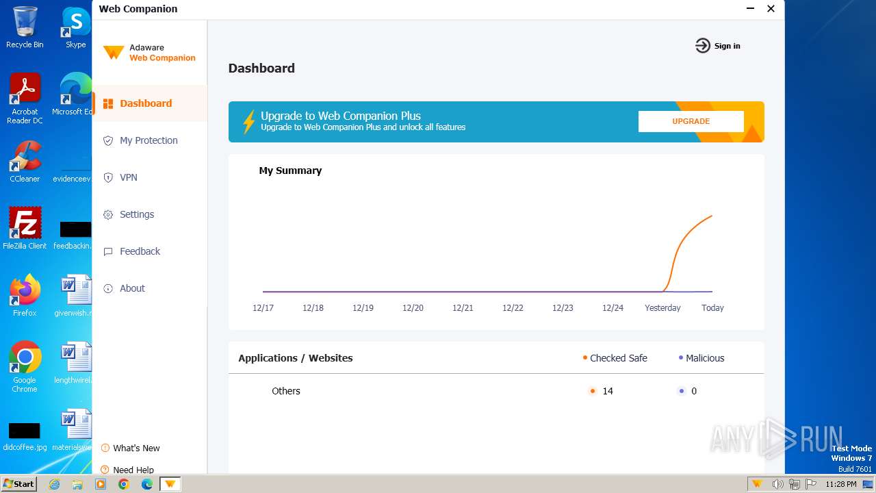Open Acrobat Reader DC desktop icon
The height and width of the screenshot is (493, 876).
[25, 99]
